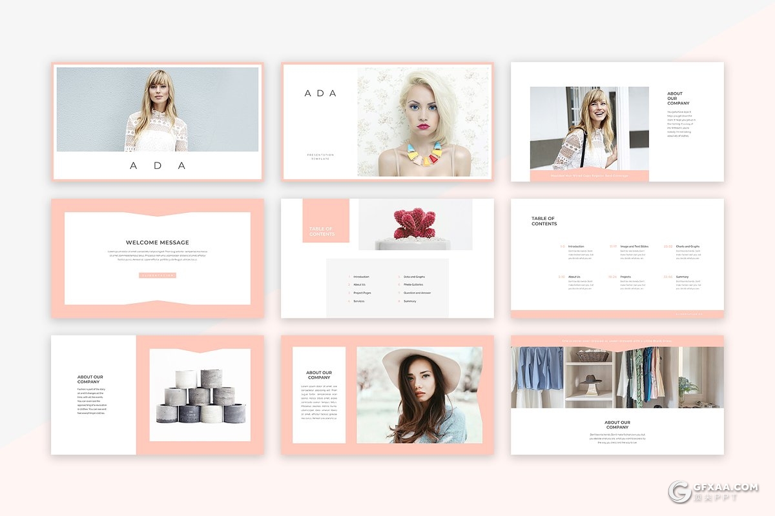Click the stacked concrete cylinders image
775x516 pixels.
pyautogui.click(x=200, y=395)
